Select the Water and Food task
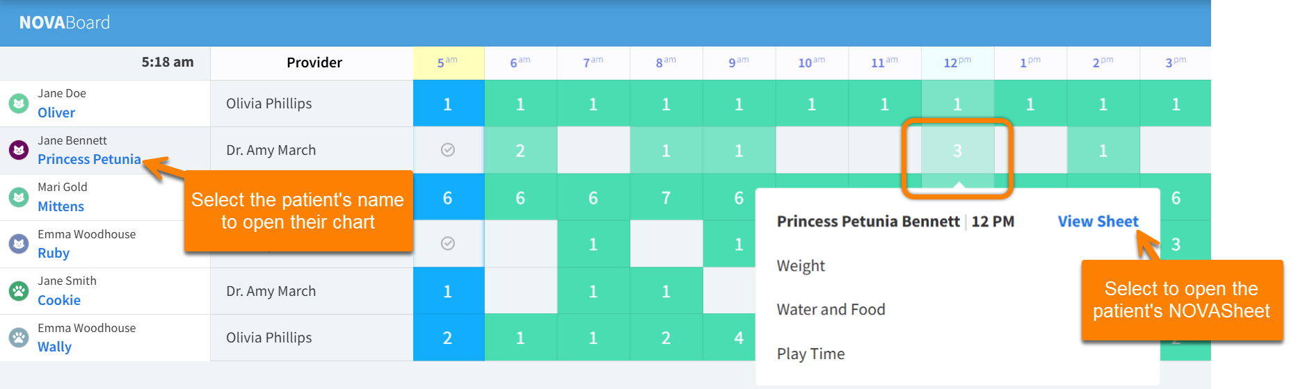This screenshot has height=389, width=1298. pos(831,310)
